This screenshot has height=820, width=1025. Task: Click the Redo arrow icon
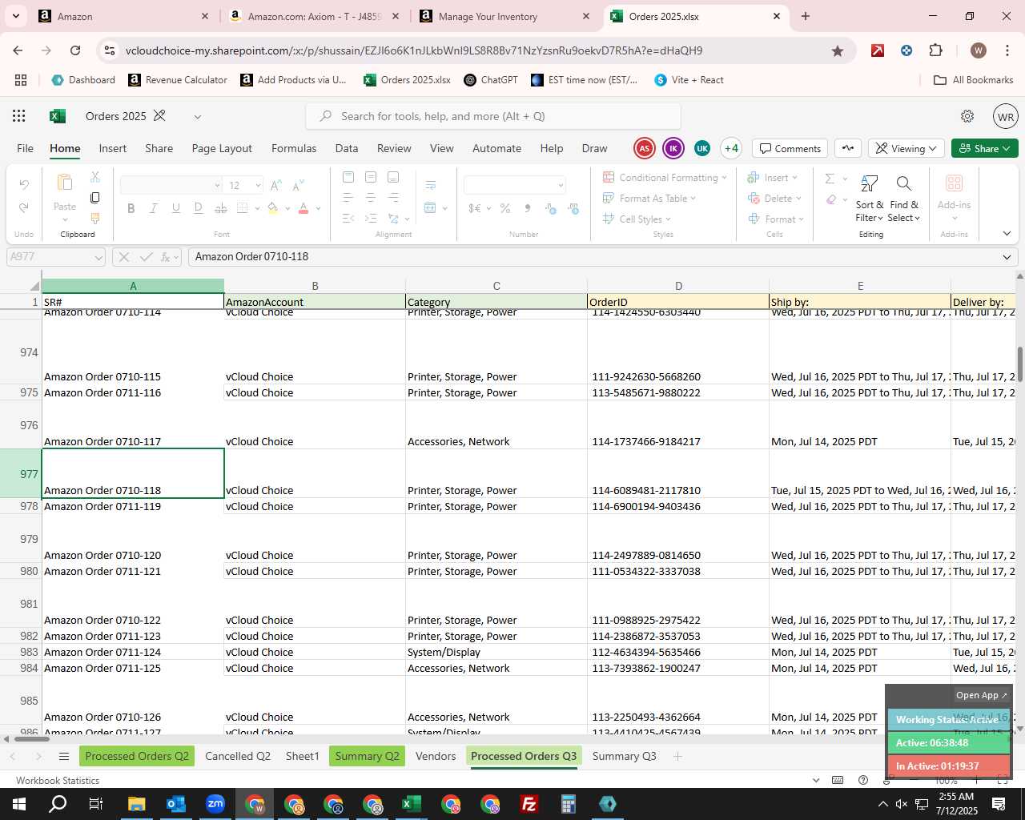(x=24, y=207)
